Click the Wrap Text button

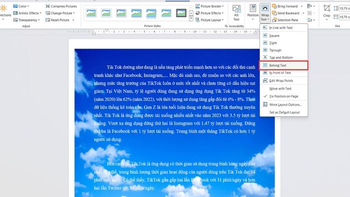pos(265,12)
